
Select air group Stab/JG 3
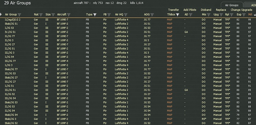coord(11,119)
